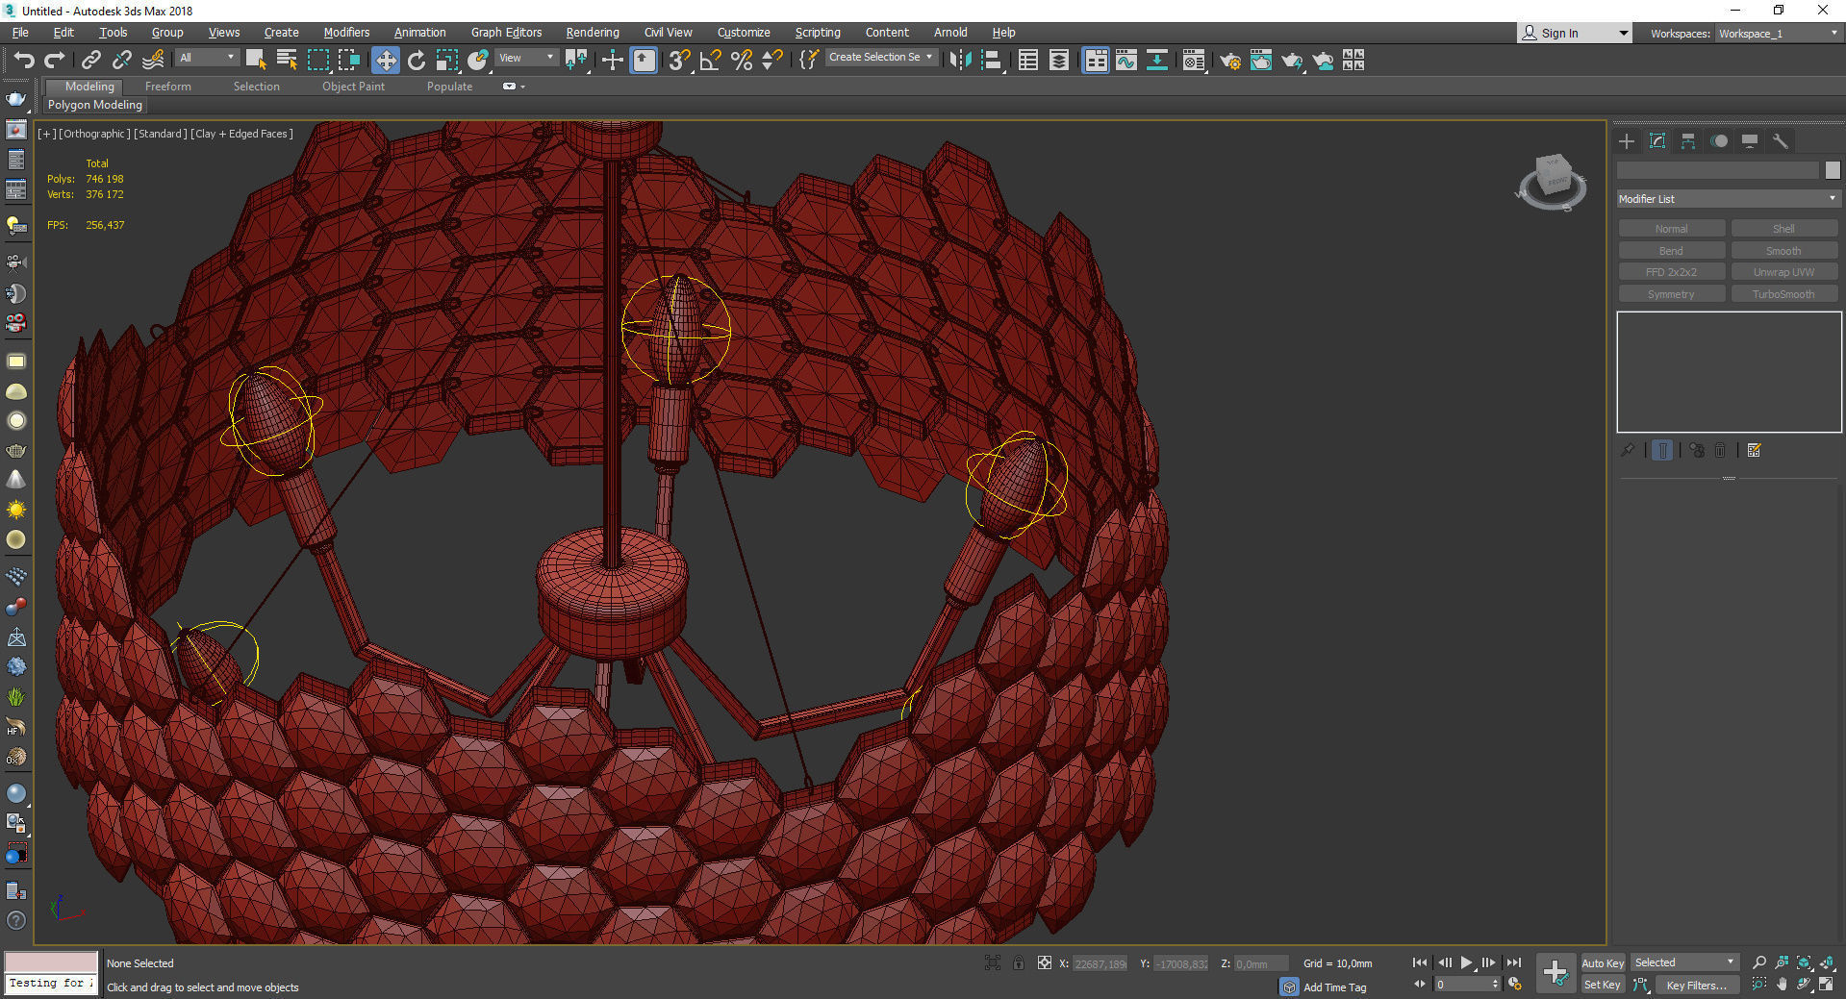Select the Select and Link tool
The width and height of the screenshot is (1846, 999).
click(91, 61)
